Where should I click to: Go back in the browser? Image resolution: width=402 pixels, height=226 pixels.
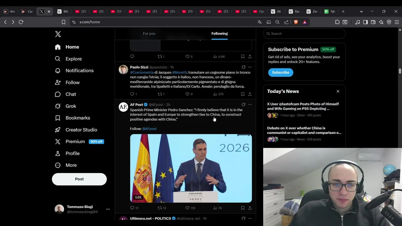pos(5,22)
